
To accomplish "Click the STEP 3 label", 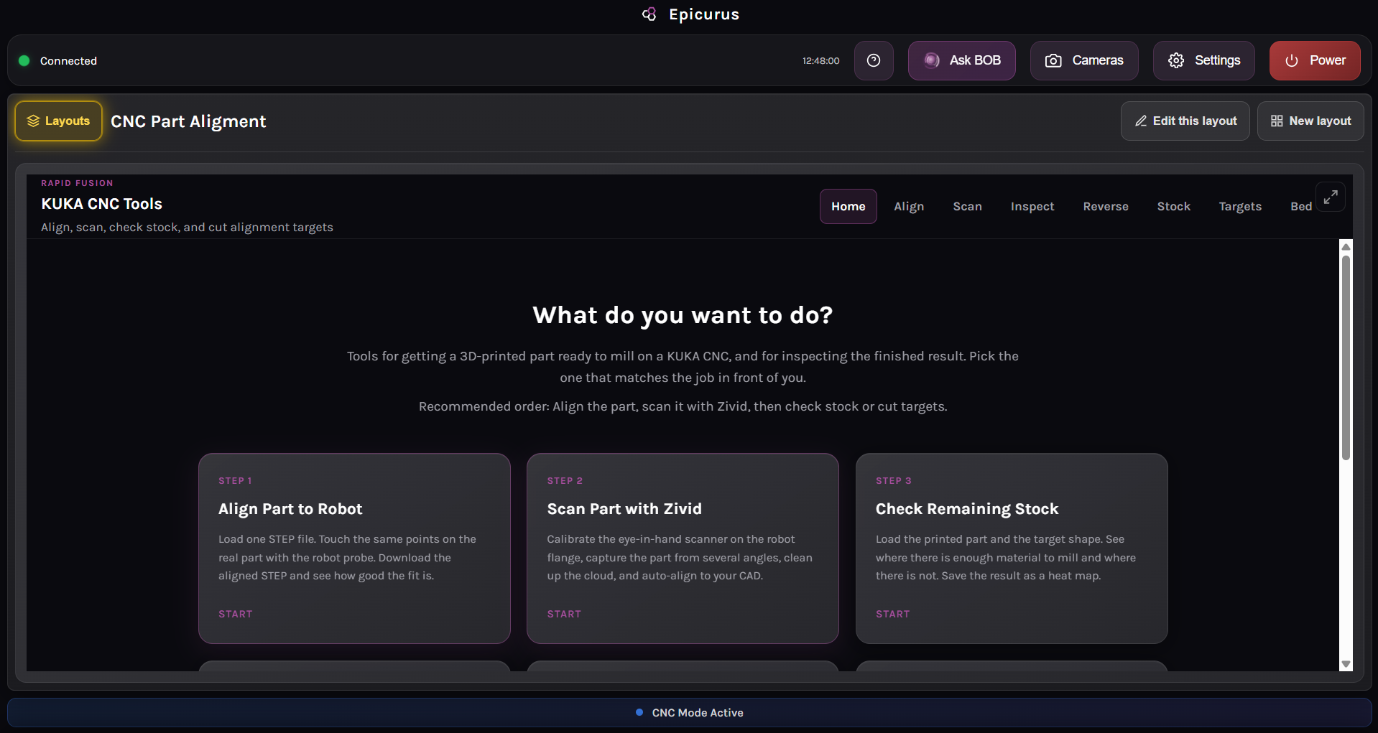I will tap(894, 480).
